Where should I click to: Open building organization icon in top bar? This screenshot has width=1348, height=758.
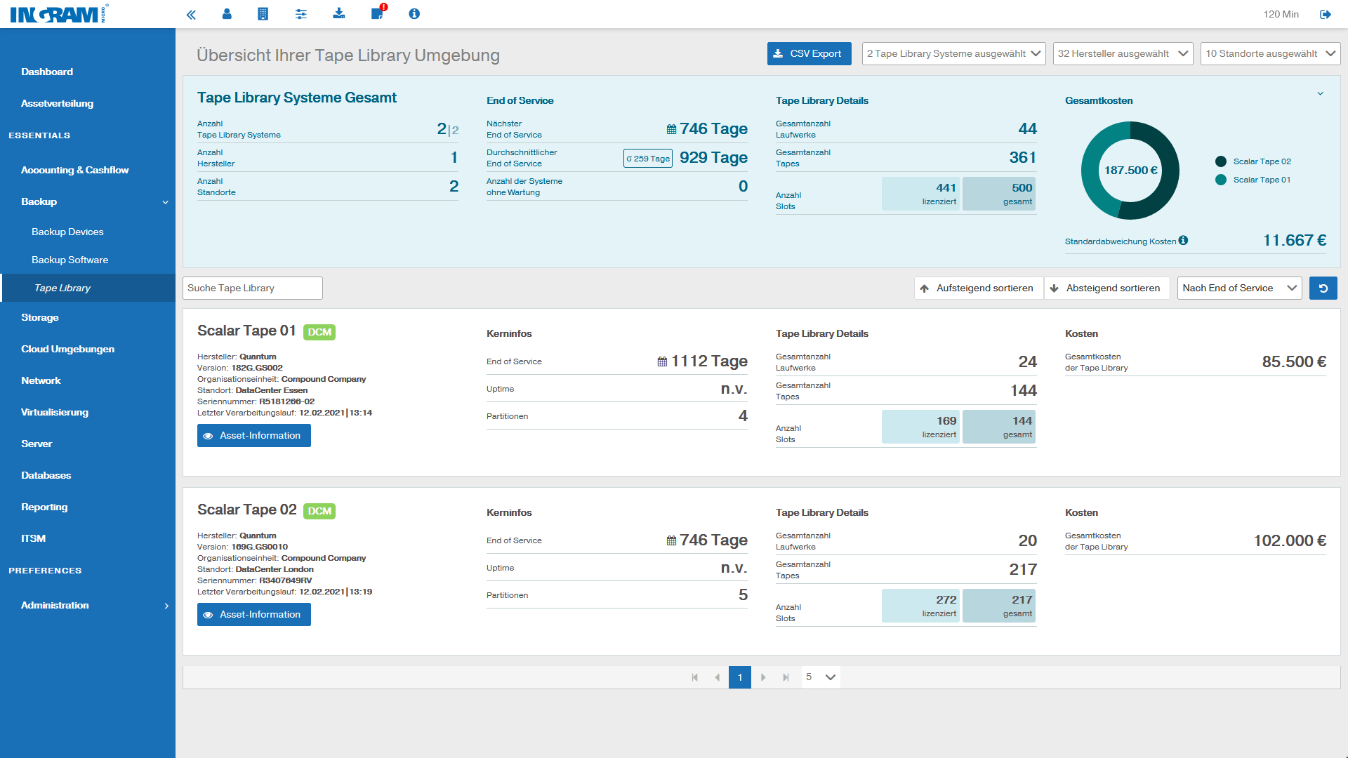pos(263,14)
